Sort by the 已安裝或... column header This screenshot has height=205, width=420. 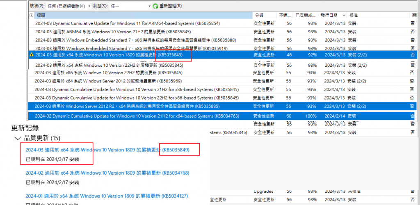[306, 16]
